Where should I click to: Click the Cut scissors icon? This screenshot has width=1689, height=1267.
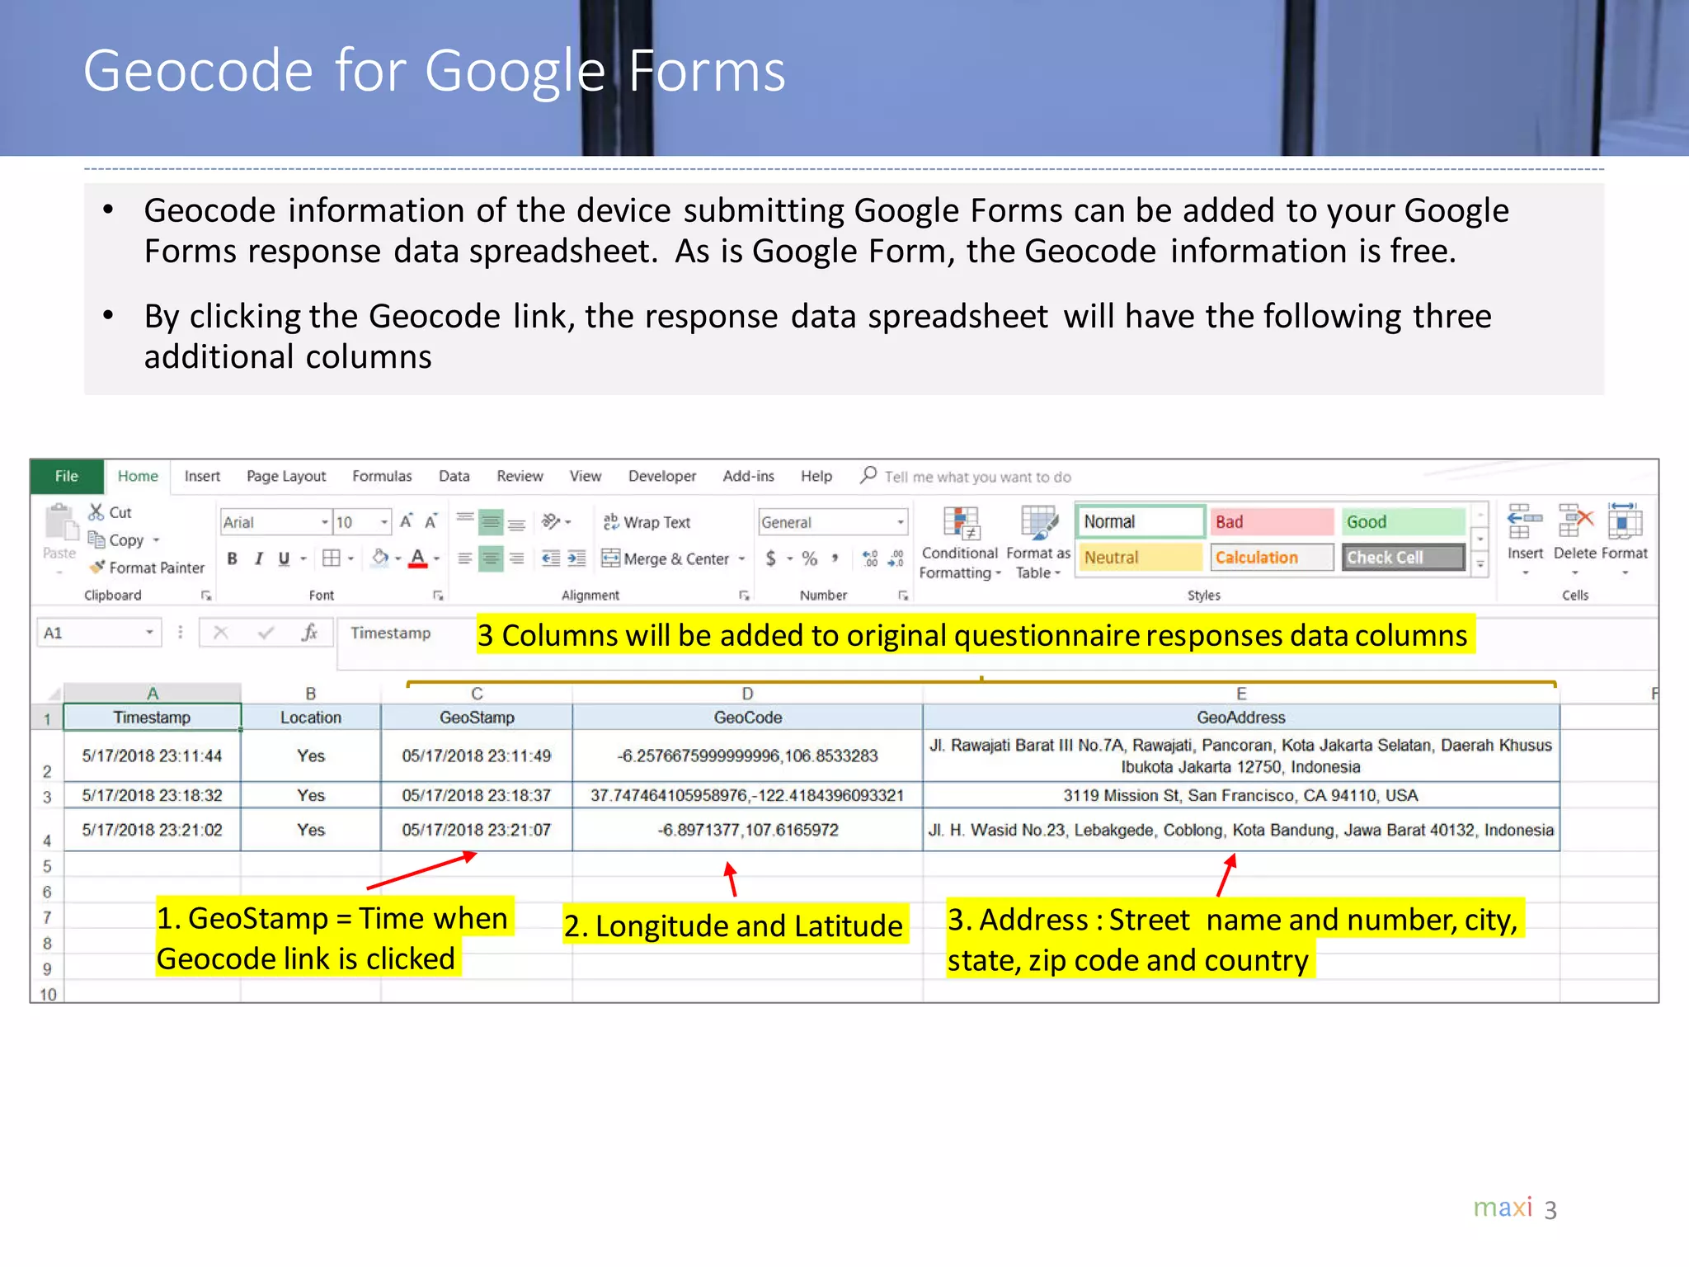pyautogui.click(x=97, y=512)
